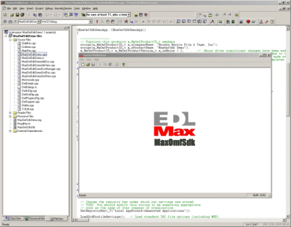Click the New Text File toolbar icon
This screenshot has height=227, width=291.
6,15
